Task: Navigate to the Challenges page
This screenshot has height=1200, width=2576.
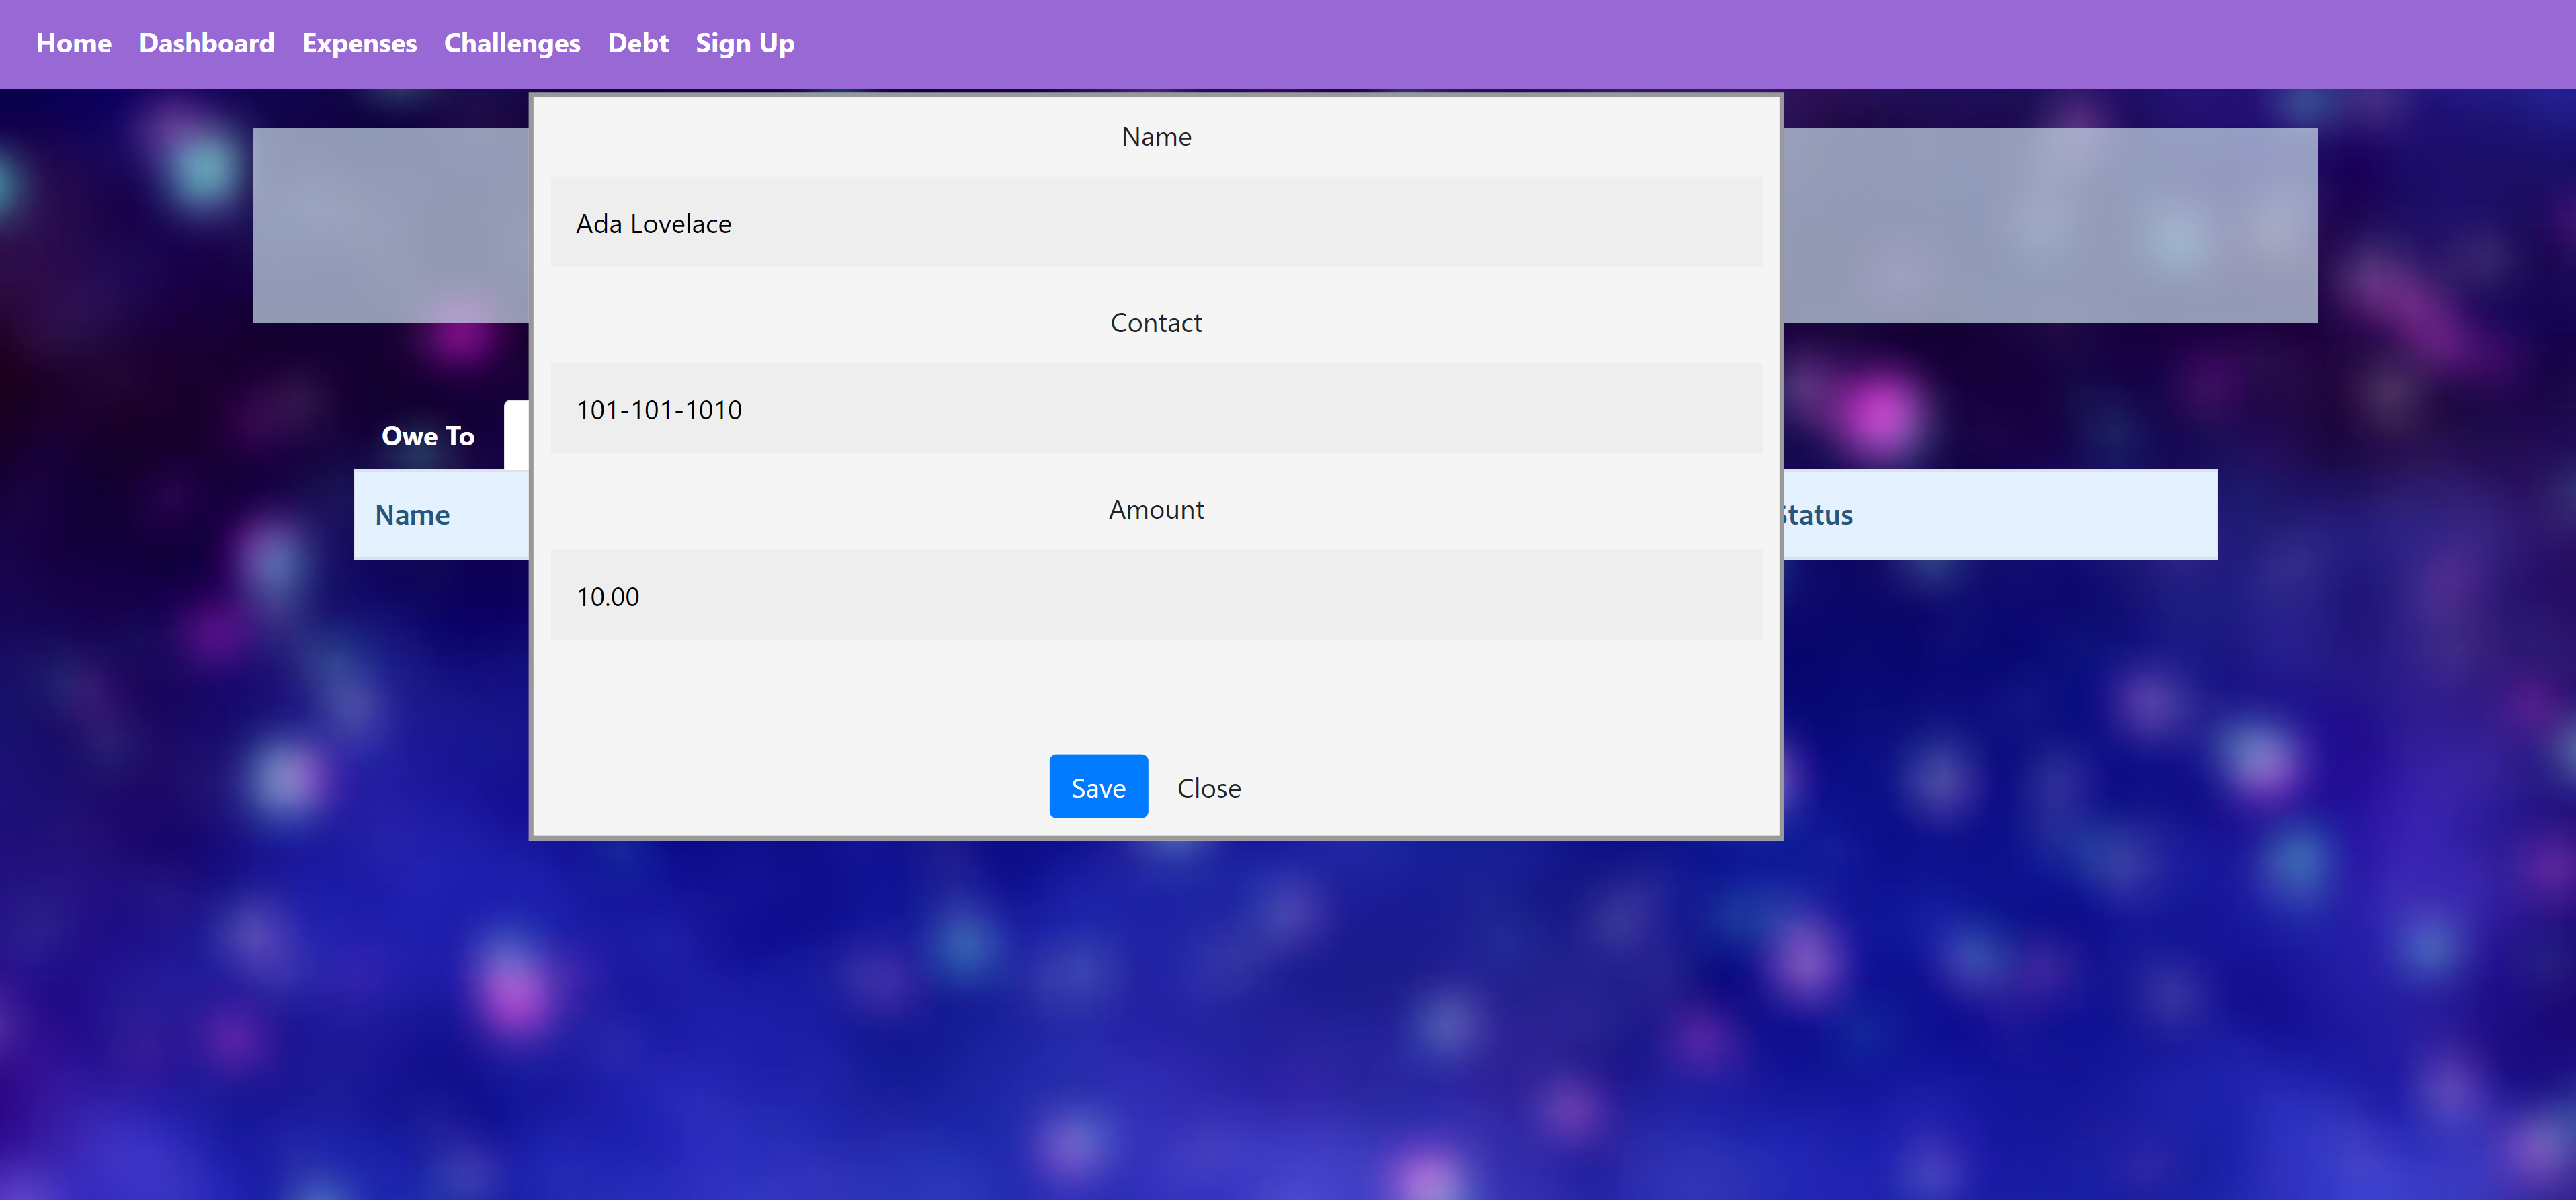Action: (511, 43)
